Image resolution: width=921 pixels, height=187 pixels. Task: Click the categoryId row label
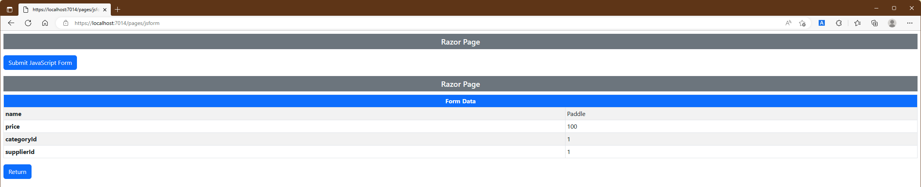pos(21,139)
